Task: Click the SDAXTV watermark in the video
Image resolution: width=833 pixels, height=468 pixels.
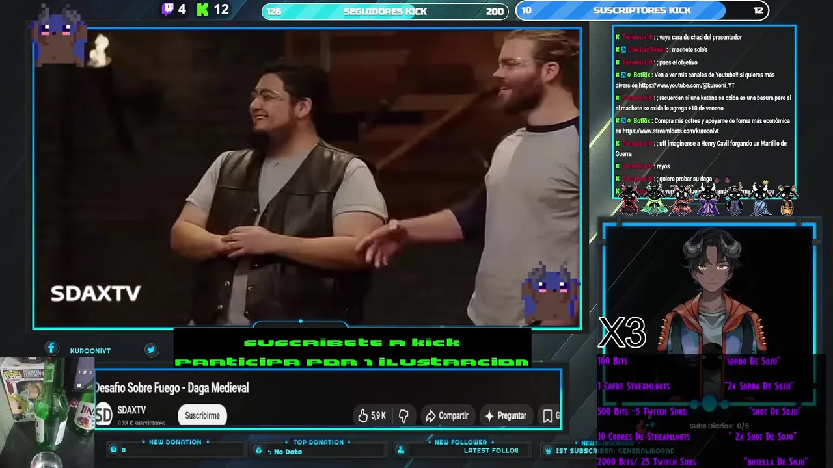Action: click(x=96, y=294)
